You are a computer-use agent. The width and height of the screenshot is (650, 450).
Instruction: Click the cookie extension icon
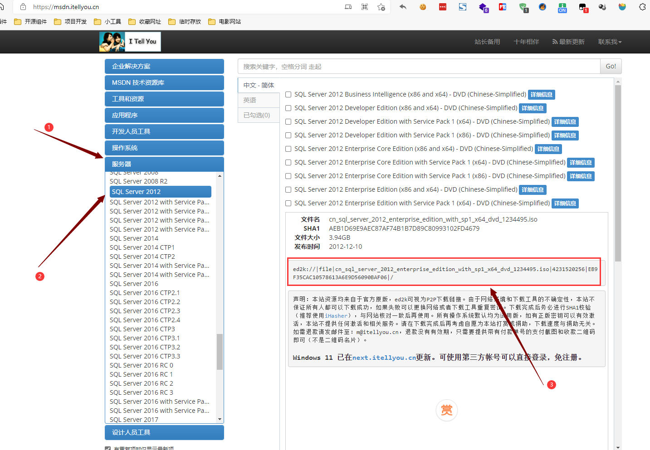click(423, 7)
